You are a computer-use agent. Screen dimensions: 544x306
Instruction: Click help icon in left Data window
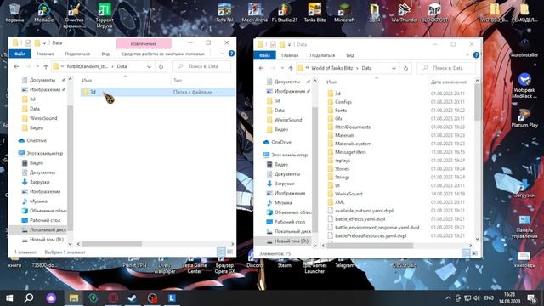pos(231,54)
